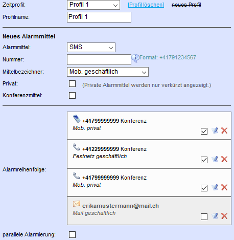Remove the erikamustermann@mail.ch alarm entry
234x240 pixels.
tap(224, 216)
